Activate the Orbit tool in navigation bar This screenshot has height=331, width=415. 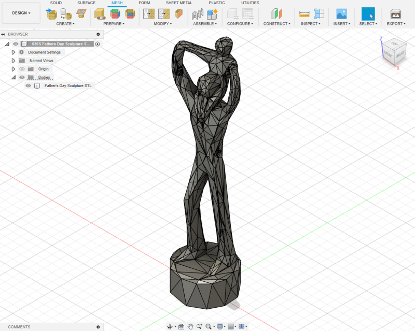[171, 326]
